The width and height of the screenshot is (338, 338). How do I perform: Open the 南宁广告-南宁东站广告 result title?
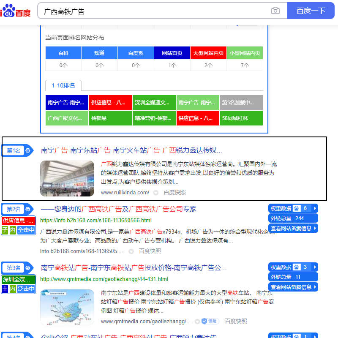[x=131, y=150]
